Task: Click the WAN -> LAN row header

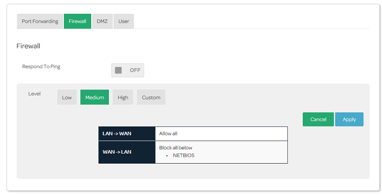Action: click(127, 152)
